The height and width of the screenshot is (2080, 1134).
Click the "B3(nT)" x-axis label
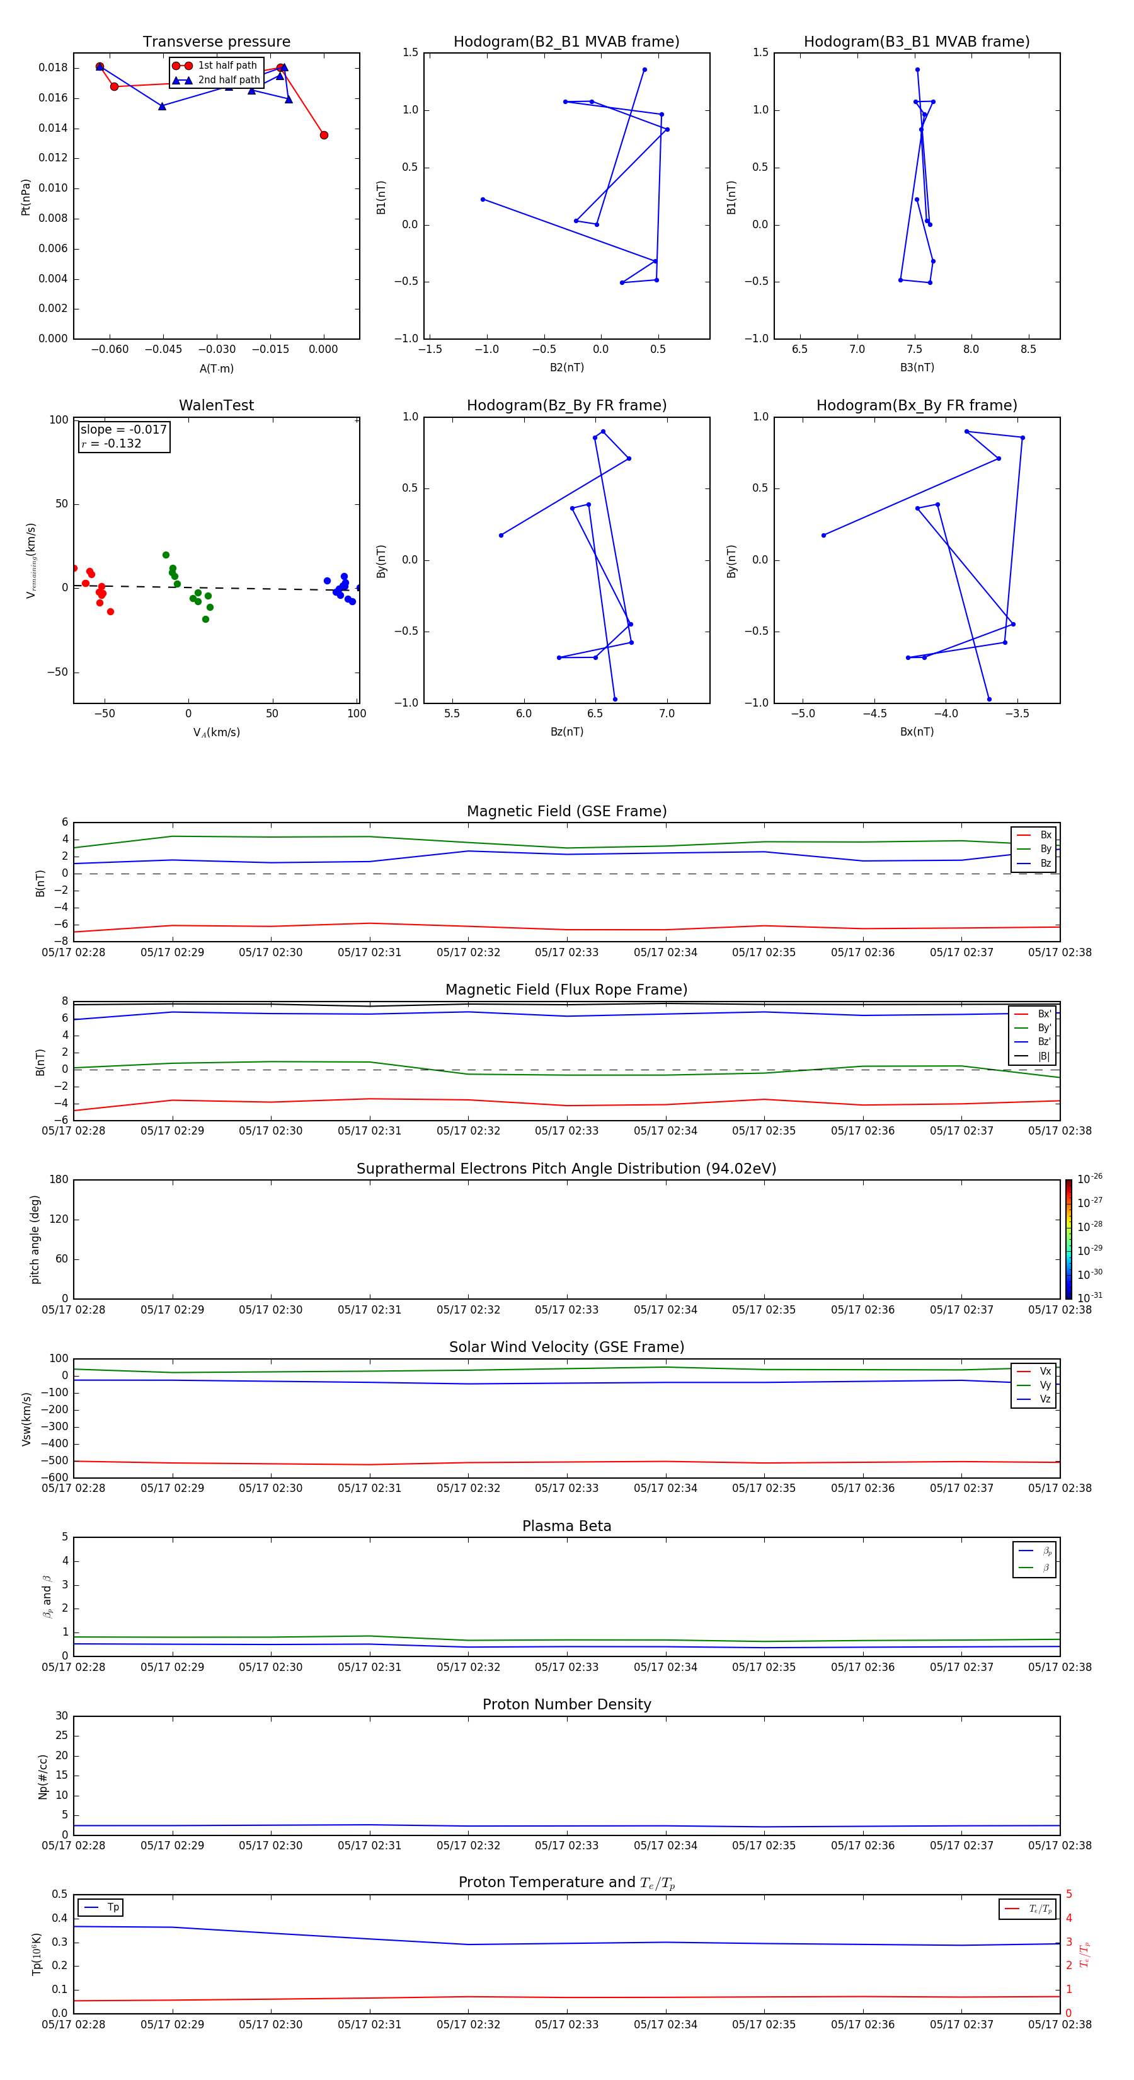click(917, 367)
